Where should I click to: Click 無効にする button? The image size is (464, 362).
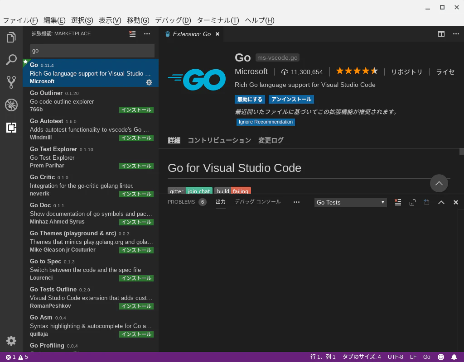(x=250, y=99)
